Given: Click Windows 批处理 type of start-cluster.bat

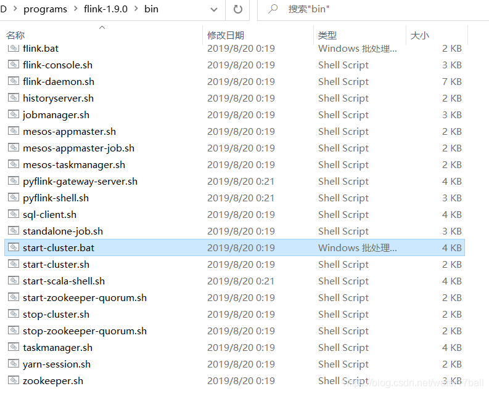Looking at the screenshot, I should pyautogui.click(x=358, y=247).
